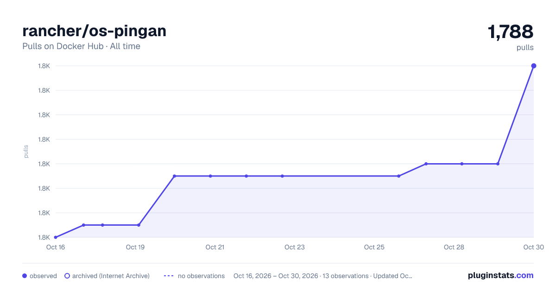Click the pluginstats.com link
The height and width of the screenshot is (292, 556).
coord(500,275)
